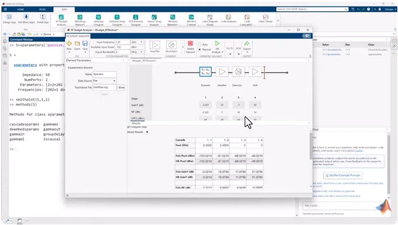398x225 pixels.
Task: Select the Demodulator block in the cascade
Action: [238, 72]
